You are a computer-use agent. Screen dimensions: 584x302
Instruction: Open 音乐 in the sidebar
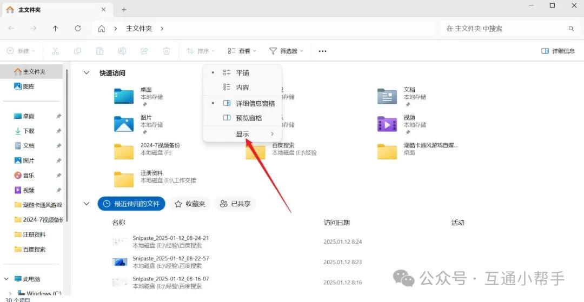(x=24, y=175)
